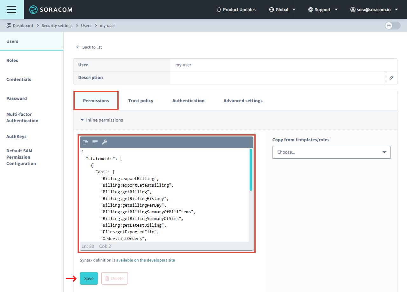The height and width of the screenshot is (292, 407).
Task: Click the compact lines icon in editor toolbar
Action: pyautogui.click(x=95, y=142)
